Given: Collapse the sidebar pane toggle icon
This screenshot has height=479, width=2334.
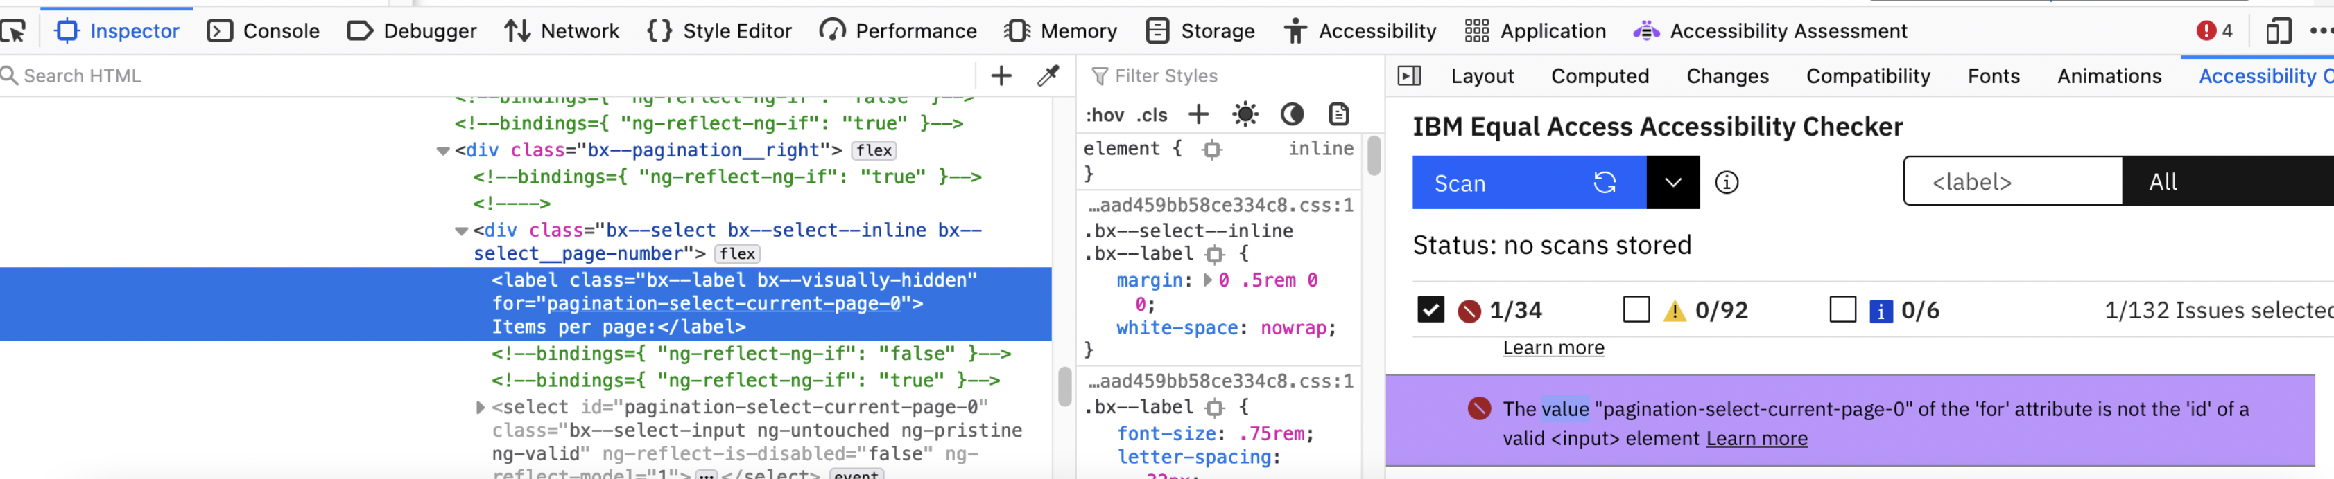Looking at the screenshot, I should tap(1409, 76).
